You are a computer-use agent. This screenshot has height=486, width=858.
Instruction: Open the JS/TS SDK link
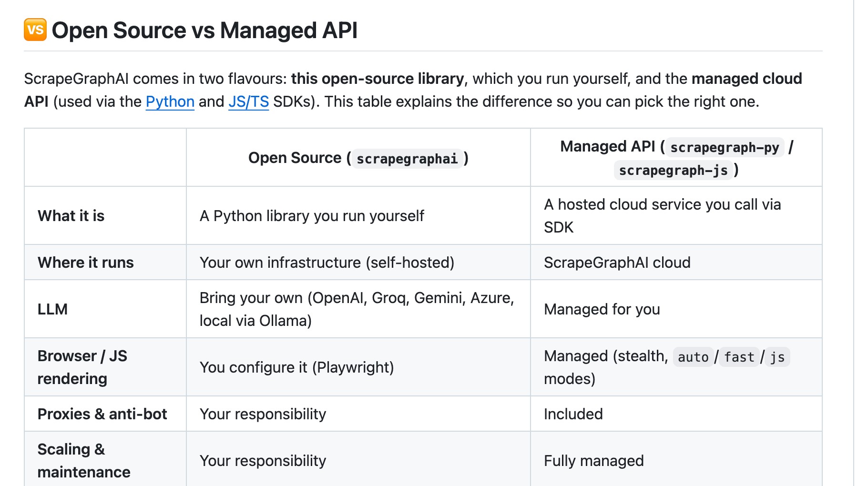pos(248,101)
